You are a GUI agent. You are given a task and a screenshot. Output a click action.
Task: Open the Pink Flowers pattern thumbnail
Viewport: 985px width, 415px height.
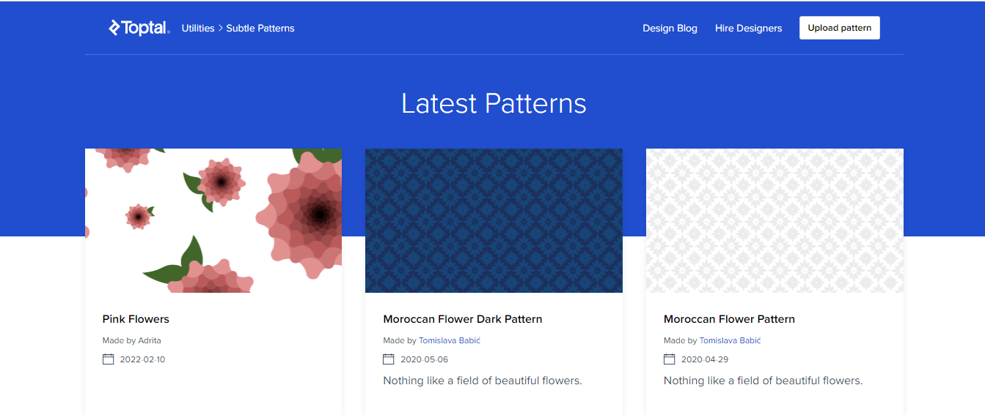[213, 220]
